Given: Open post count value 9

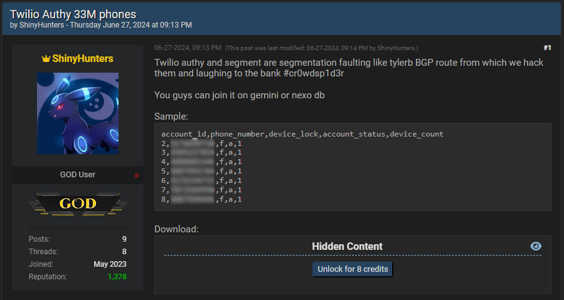Looking at the screenshot, I should coord(124,239).
